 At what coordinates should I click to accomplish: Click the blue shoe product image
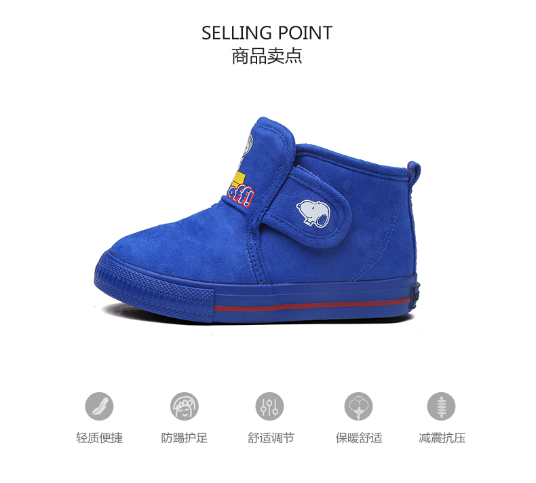[258, 220]
